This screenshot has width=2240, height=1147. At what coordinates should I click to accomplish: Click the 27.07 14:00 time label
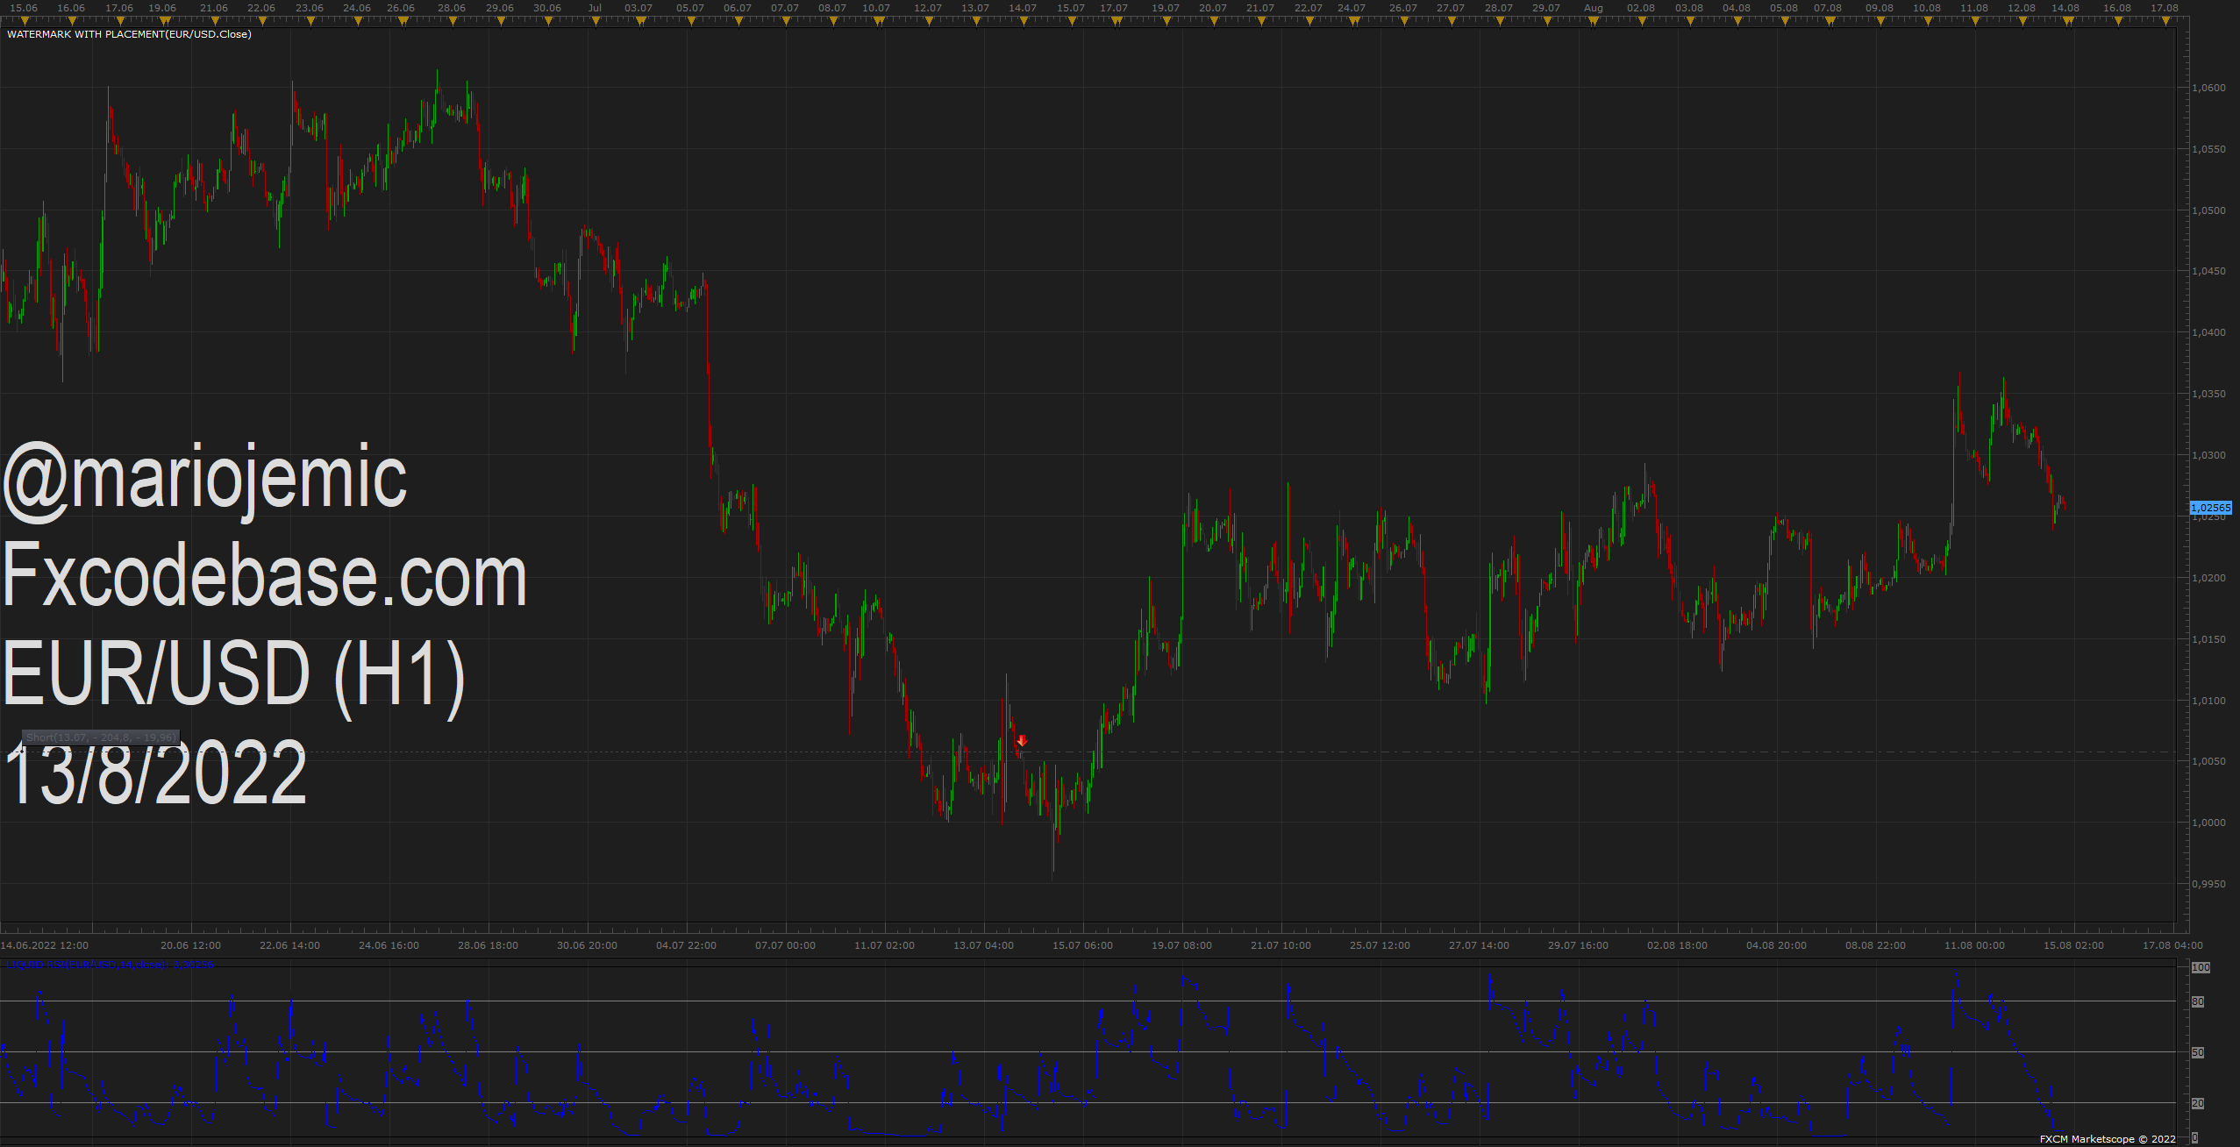(1479, 945)
